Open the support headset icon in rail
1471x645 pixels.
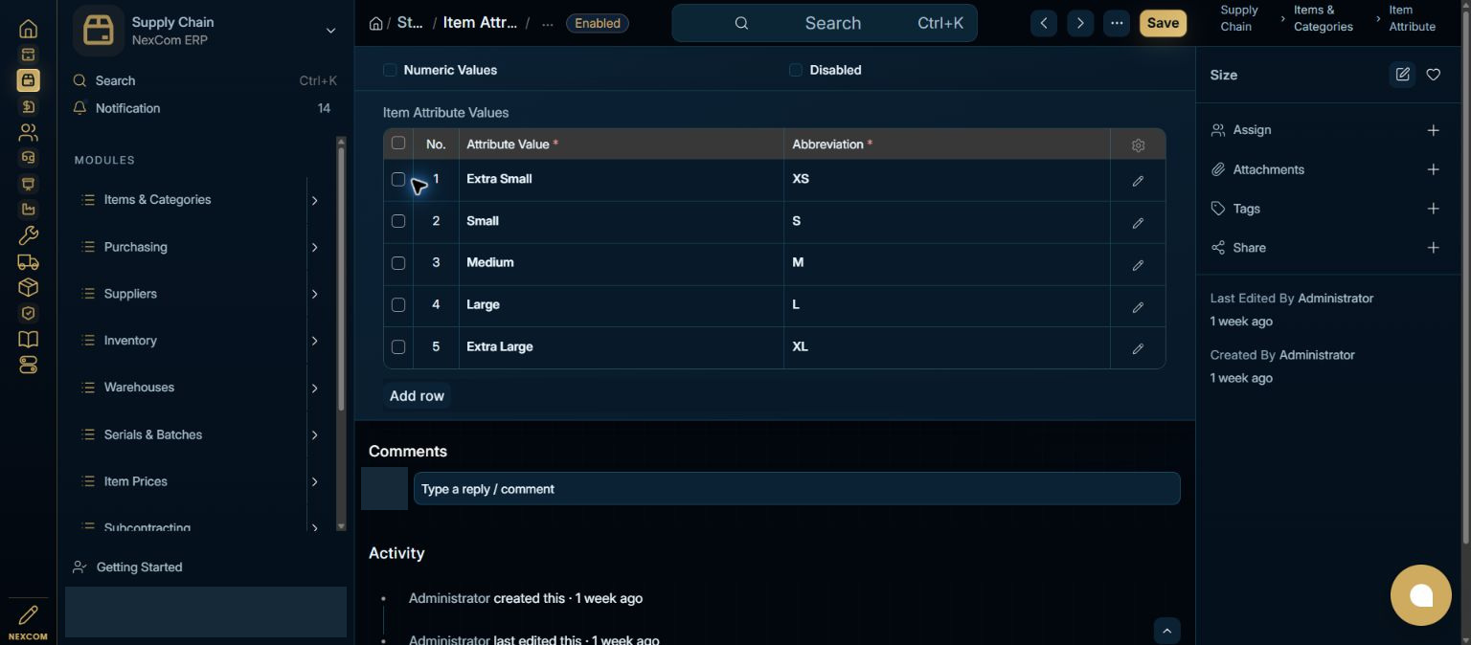(x=28, y=158)
